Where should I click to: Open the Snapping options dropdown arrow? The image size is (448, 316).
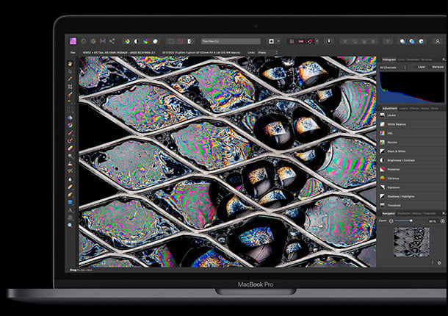coord(317,41)
